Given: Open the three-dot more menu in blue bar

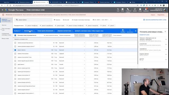Looking at the screenshot, I should [130, 31].
